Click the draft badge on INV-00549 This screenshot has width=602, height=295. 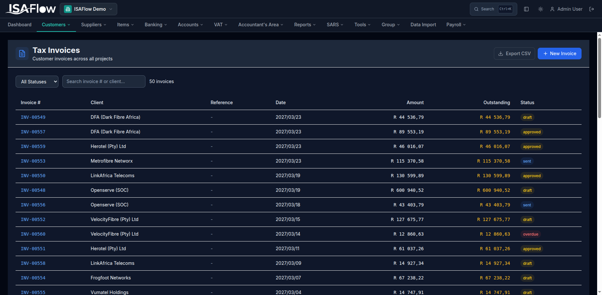coord(527,117)
